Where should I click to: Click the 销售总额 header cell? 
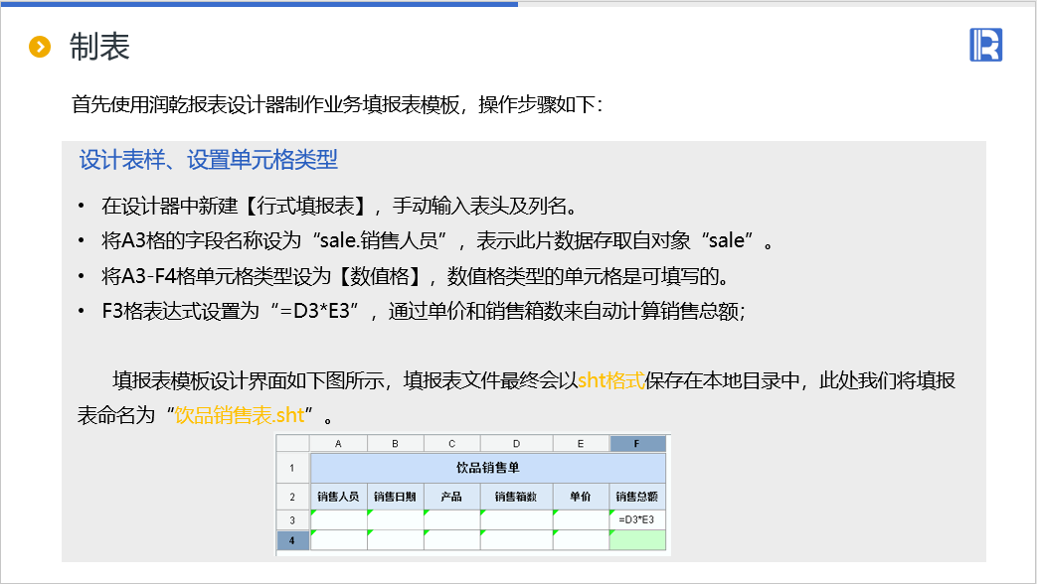pos(637,497)
